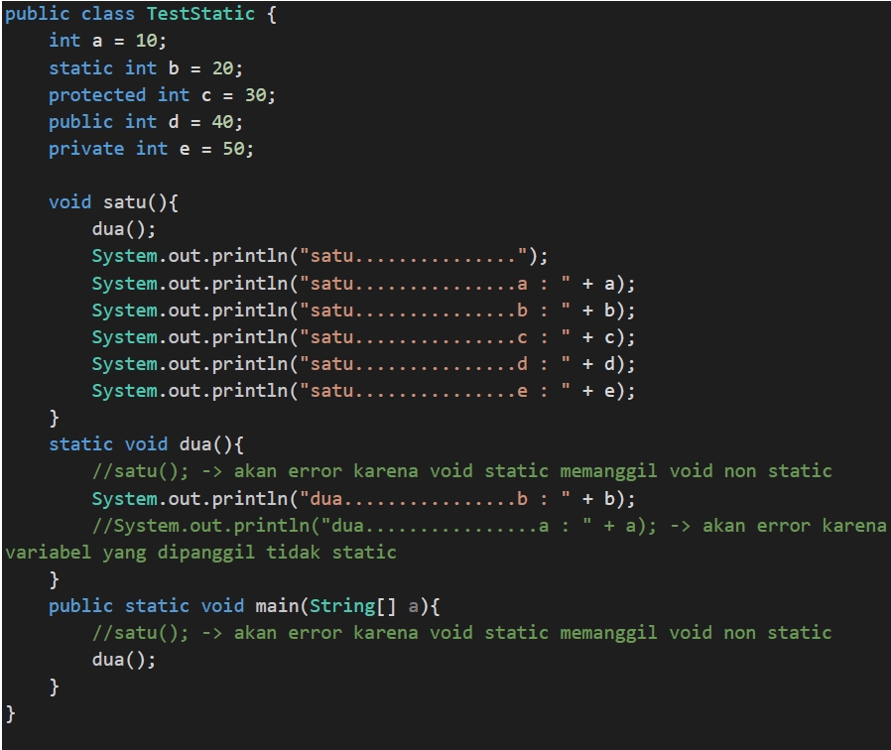Click the static void dua() method declaration
The width and height of the screenshot is (891, 750).
pos(146,444)
